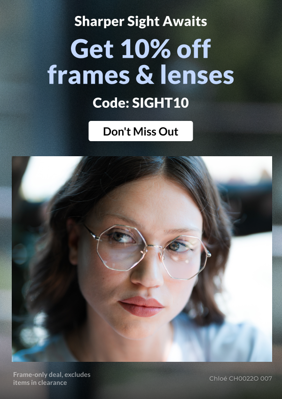Screen dimensions: 282x399
Task: Select the Sharper Sight Awaits heading
Action: pyautogui.click(x=141, y=21)
